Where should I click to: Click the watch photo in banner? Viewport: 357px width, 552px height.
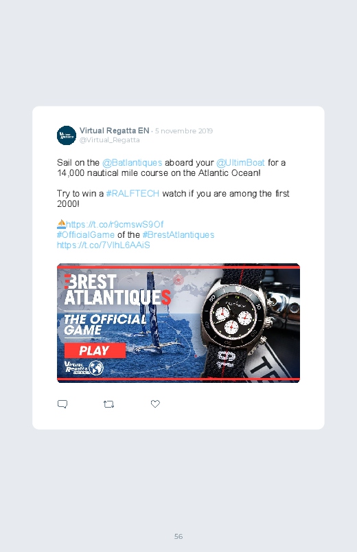(x=251, y=323)
